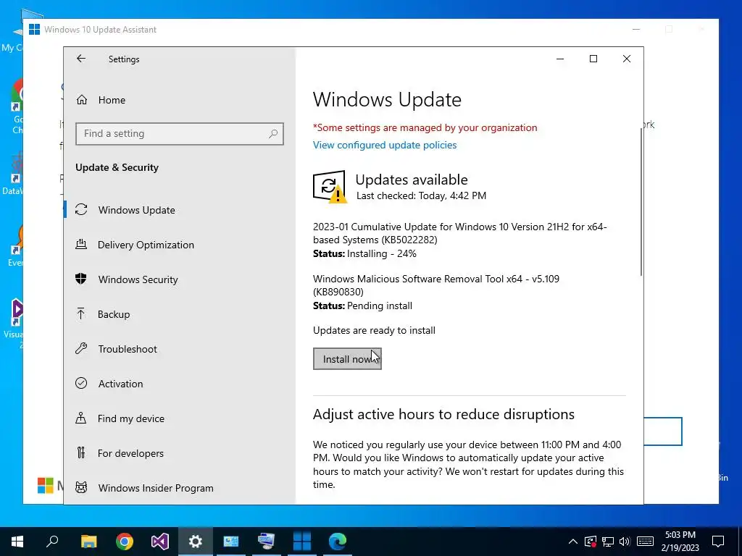Minimize the Settings window
The image size is (742, 556).
(x=560, y=59)
